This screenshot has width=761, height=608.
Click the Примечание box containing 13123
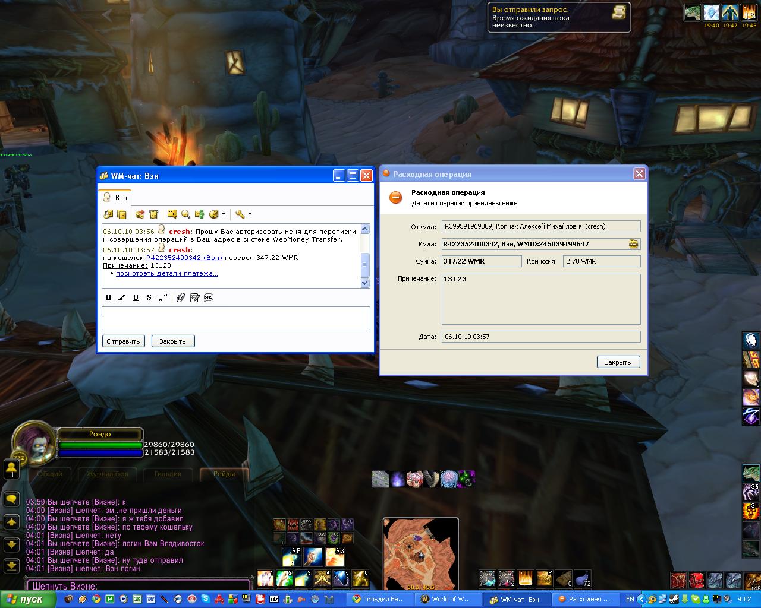click(541, 299)
